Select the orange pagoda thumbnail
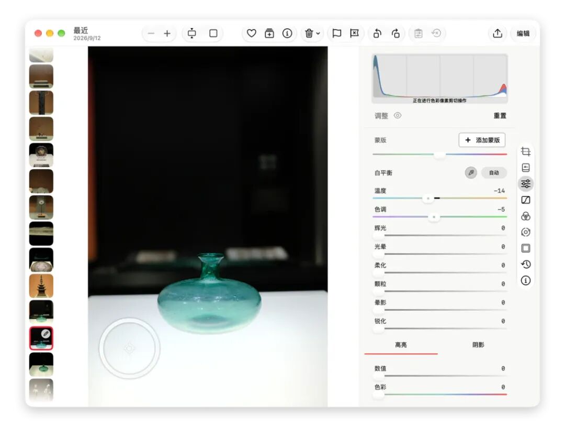This screenshot has height=437, width=565. [x=41, y=286]
